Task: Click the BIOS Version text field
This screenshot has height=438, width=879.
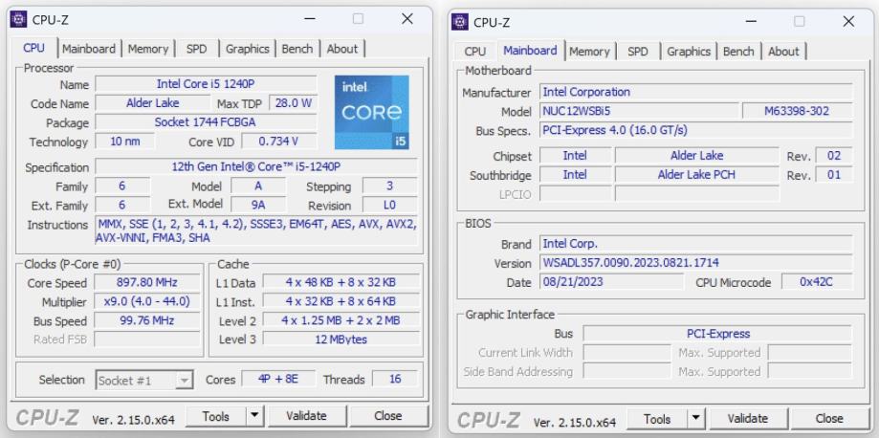Action: point(695,263)
